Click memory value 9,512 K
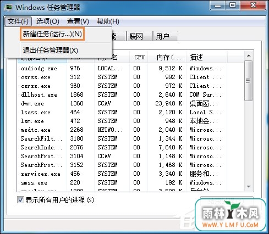The height and width of the screenshot is (234, 269). (171, 68)
